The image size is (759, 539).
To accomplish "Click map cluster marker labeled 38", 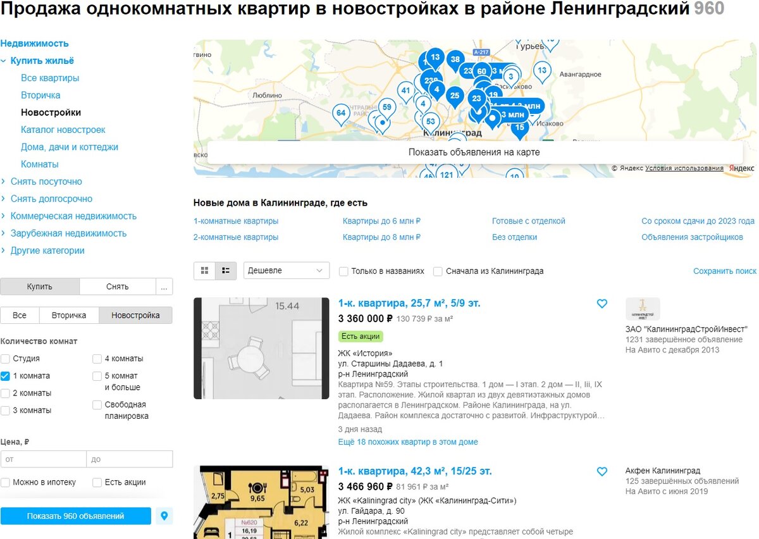I will (x=455, y=61).
